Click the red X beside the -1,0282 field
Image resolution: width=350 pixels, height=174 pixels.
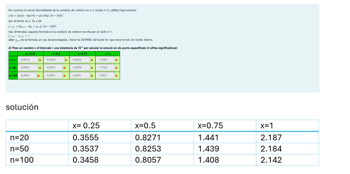point(117,60)
